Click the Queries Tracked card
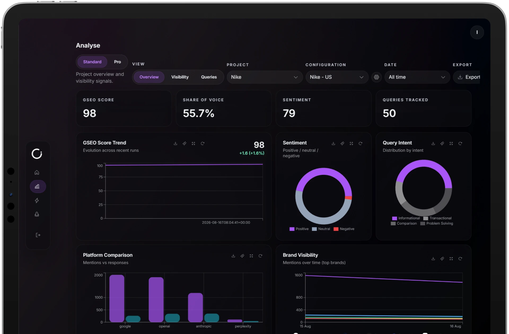 pos(424,108)
